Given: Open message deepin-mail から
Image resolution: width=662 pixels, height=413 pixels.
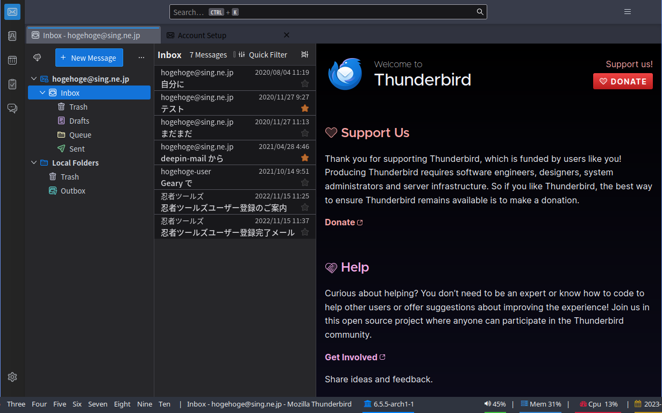Looking at the screenshot, I should (x=235, y=153).
